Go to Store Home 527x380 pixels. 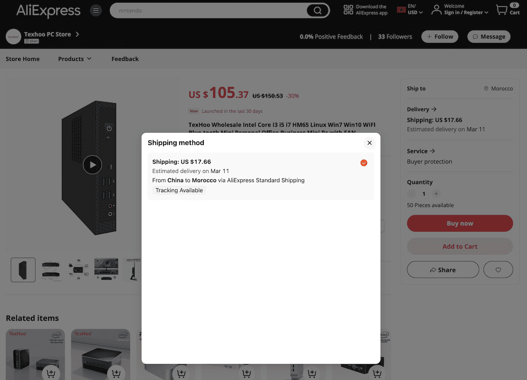coord(22,58)
